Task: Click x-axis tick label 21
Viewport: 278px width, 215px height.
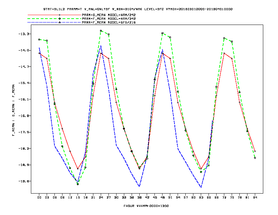Action: (93, 197)
